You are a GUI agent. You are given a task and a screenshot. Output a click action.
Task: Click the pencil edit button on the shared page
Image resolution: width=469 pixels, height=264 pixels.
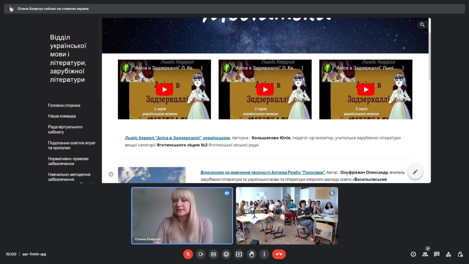pyautogui.click(x=415, y=172)
